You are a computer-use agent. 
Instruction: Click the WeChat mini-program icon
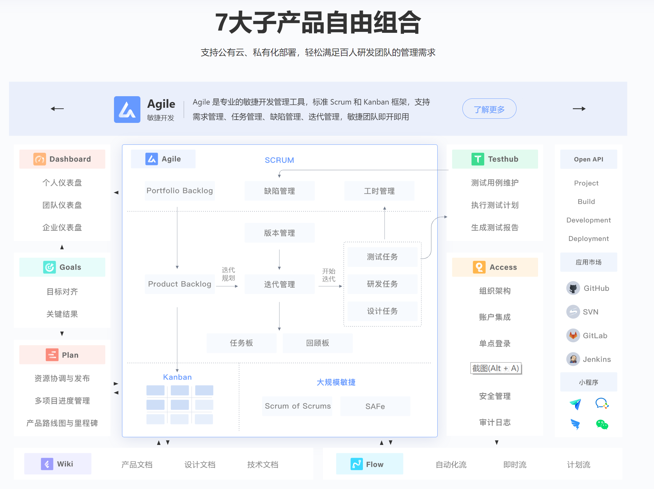point(603,425)
